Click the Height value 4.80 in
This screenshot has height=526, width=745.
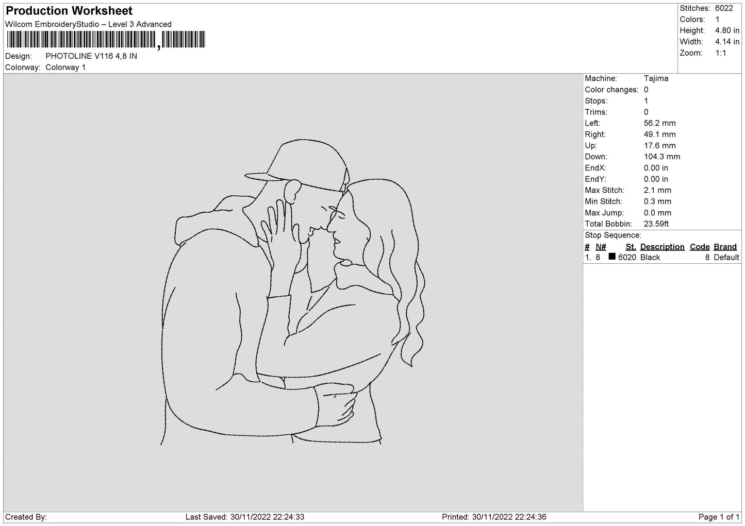click(727, 31)
